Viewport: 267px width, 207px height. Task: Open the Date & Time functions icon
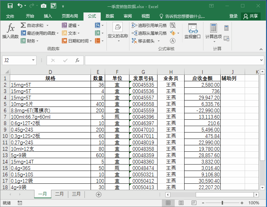pos(64,41)
